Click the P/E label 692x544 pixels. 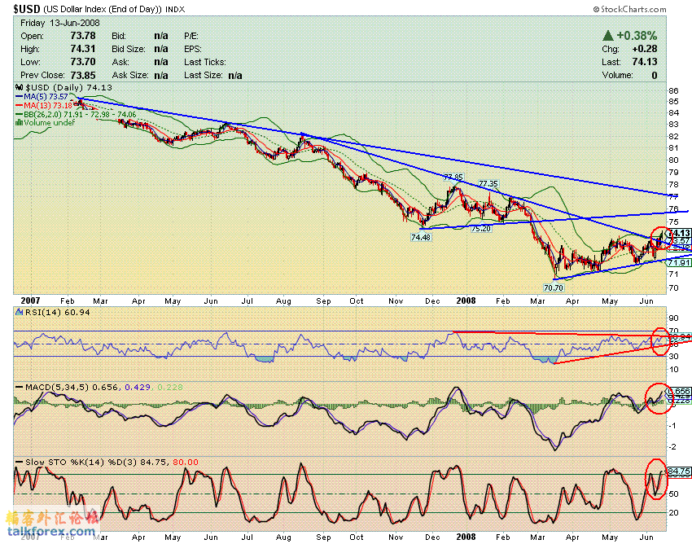(x=191, y=36)
